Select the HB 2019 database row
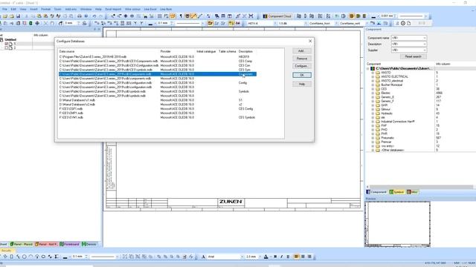 pyautogui.click(x=158, y=56)
